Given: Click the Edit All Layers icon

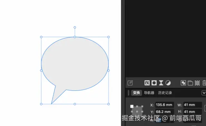Looking at the screenshot, I should click(x=130, y=83).
